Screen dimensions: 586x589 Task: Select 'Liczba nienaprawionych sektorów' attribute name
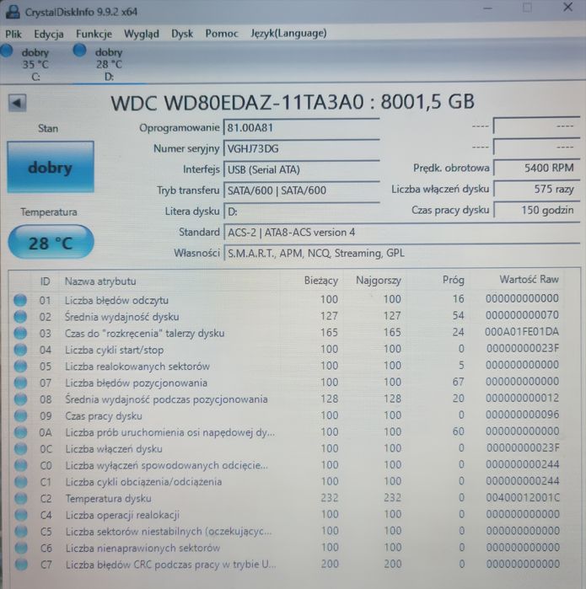[x=142, y=548]
